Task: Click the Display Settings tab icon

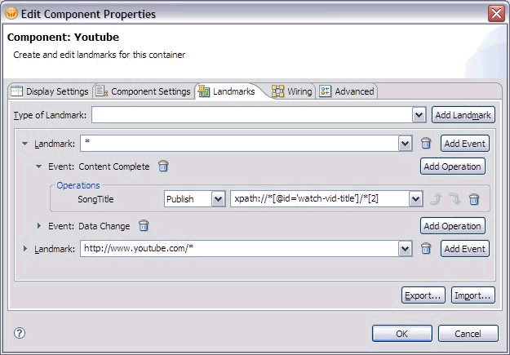Action: pos(16,91)
